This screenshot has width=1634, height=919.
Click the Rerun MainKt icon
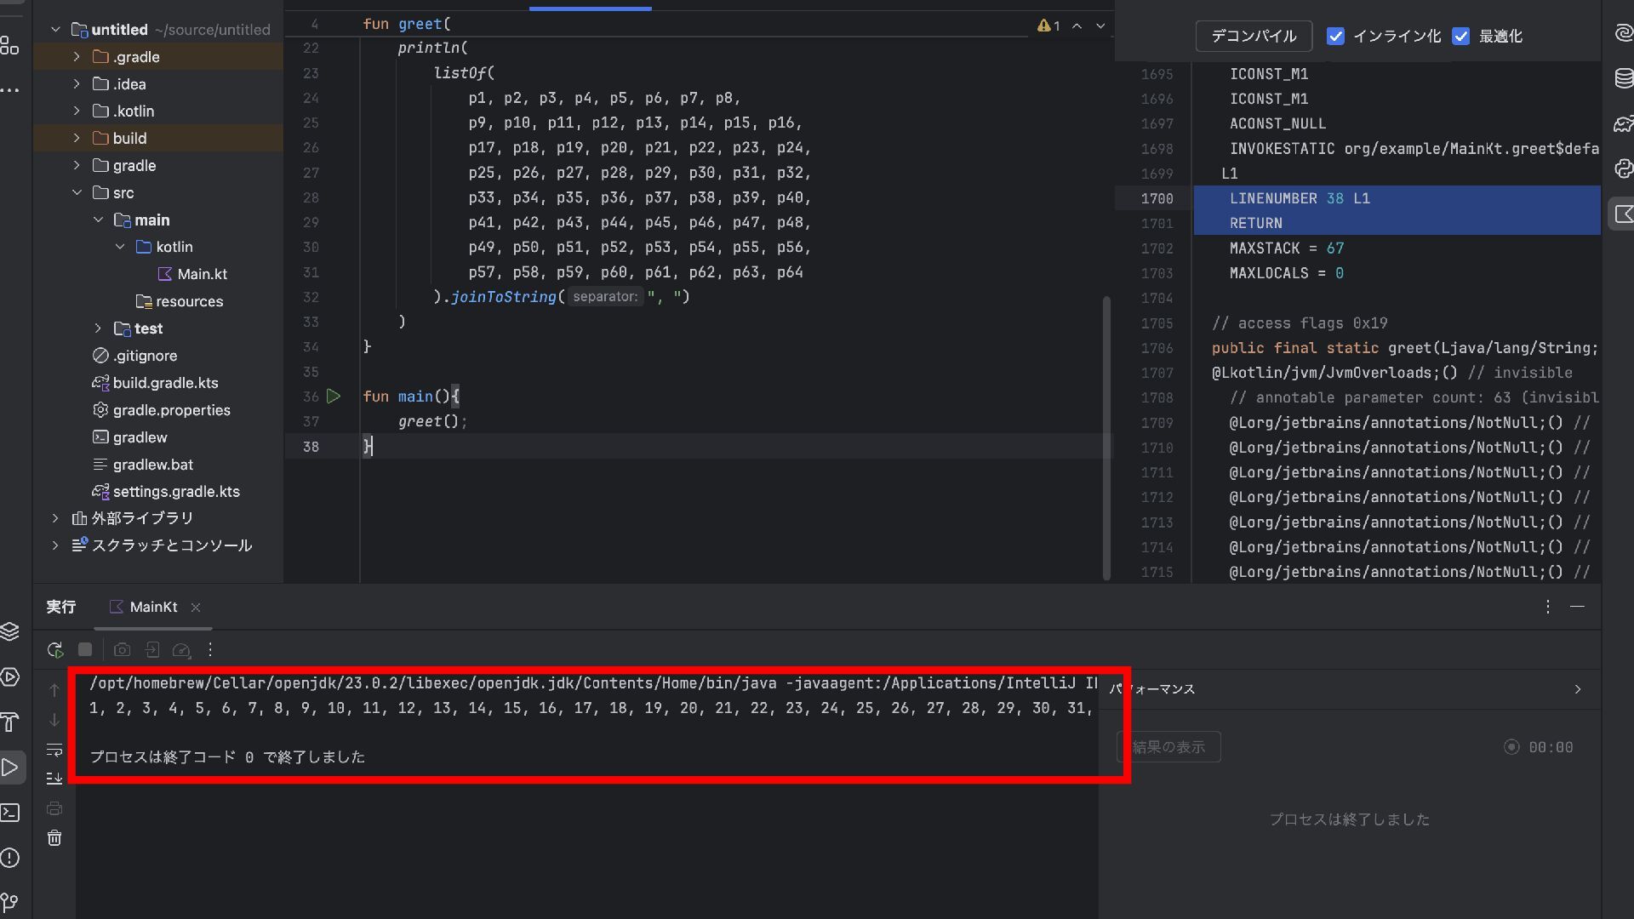point(55,650)
